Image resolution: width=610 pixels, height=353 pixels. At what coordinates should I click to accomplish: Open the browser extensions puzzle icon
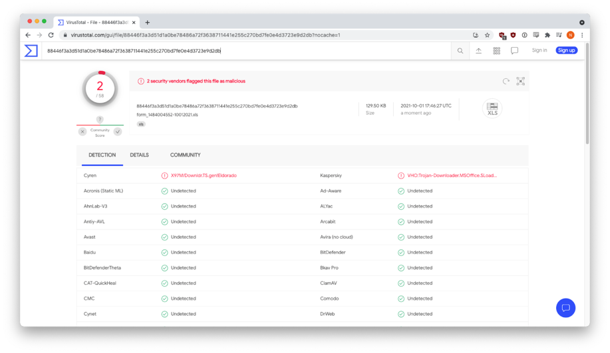547,35
